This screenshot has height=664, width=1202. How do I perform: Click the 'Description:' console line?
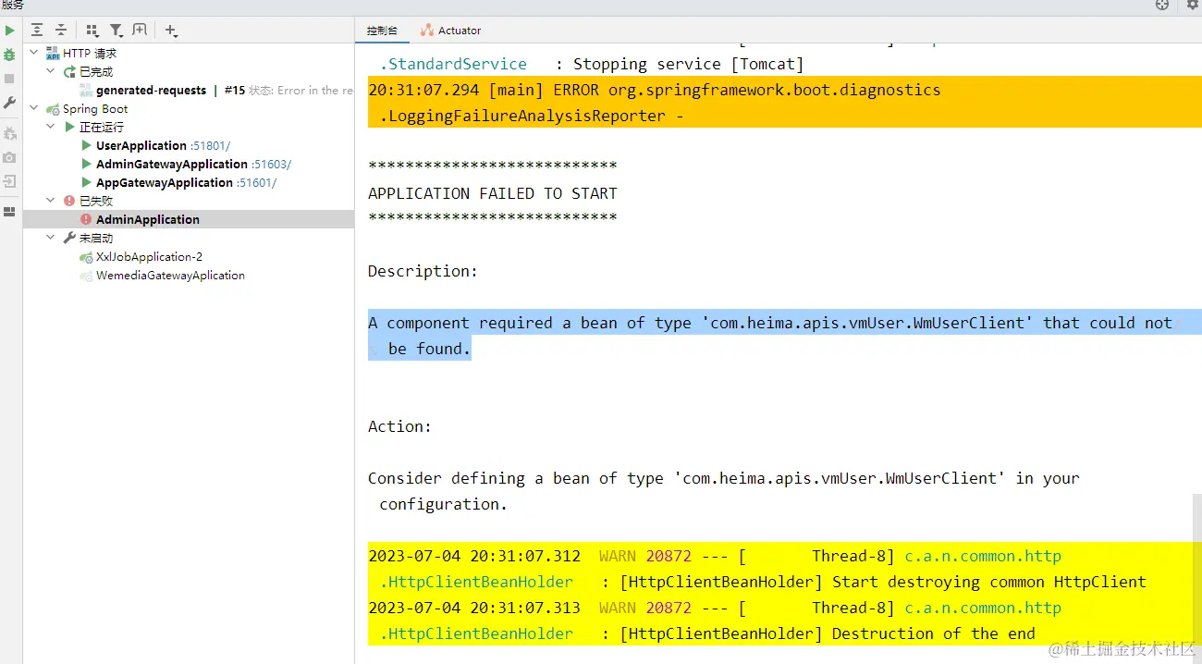(423, 271)
